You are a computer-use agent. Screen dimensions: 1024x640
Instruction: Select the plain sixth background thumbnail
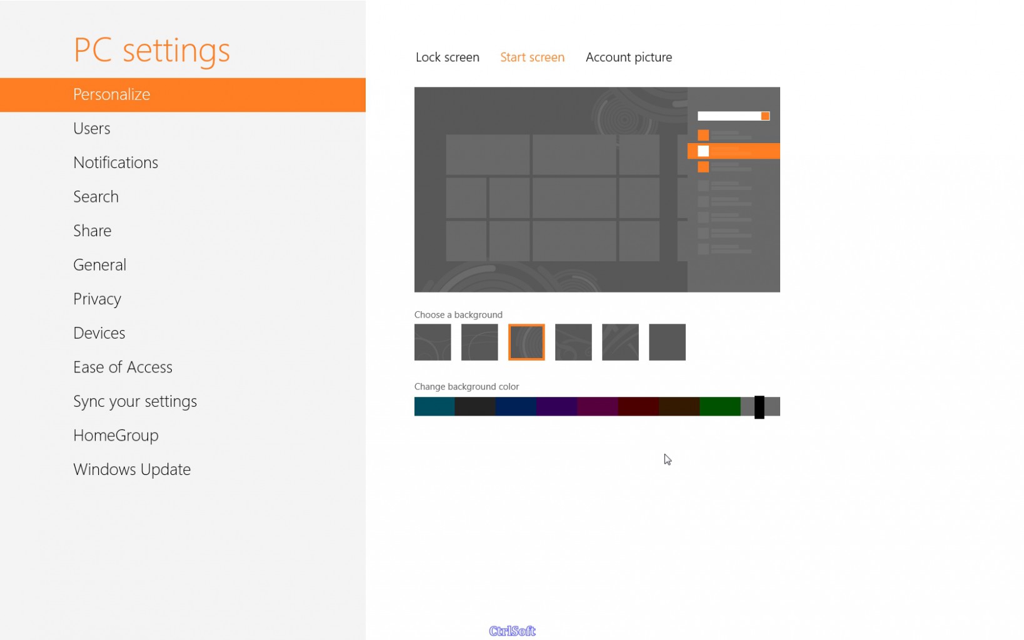667,342
